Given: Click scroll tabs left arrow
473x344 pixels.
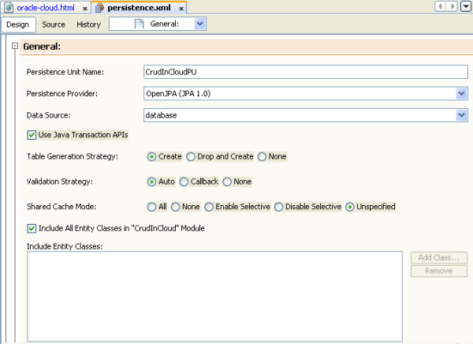Looking at the screenshot, I should pyautogui.click(x=441, y=6).
